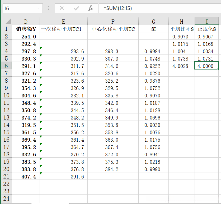Select cell with value 1.0738
The image size is (221, 204).
[182, 59]
